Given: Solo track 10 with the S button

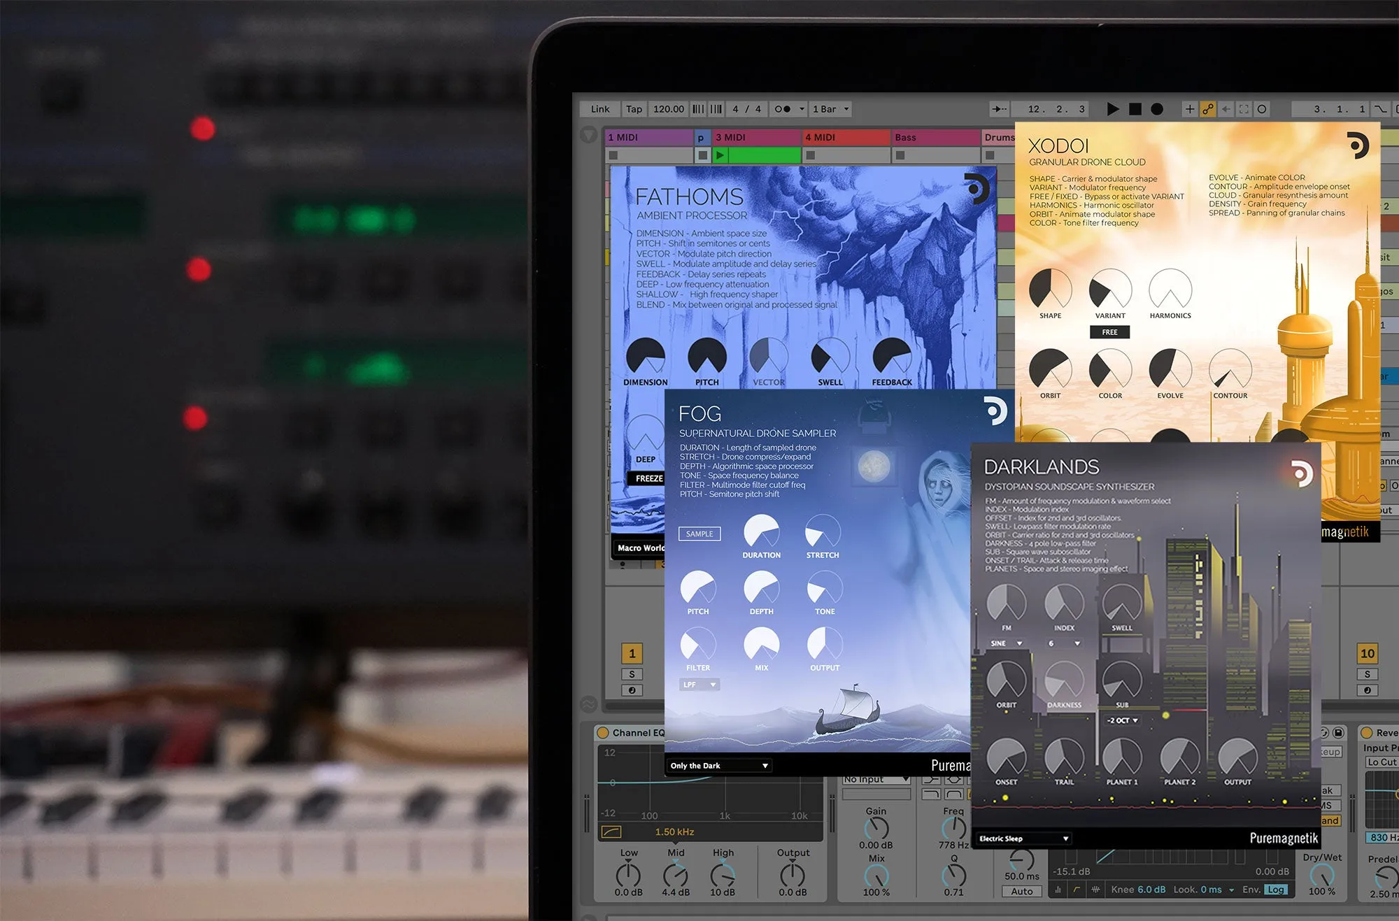Looking at the screenshot, I should click(x=1367, y=674).
